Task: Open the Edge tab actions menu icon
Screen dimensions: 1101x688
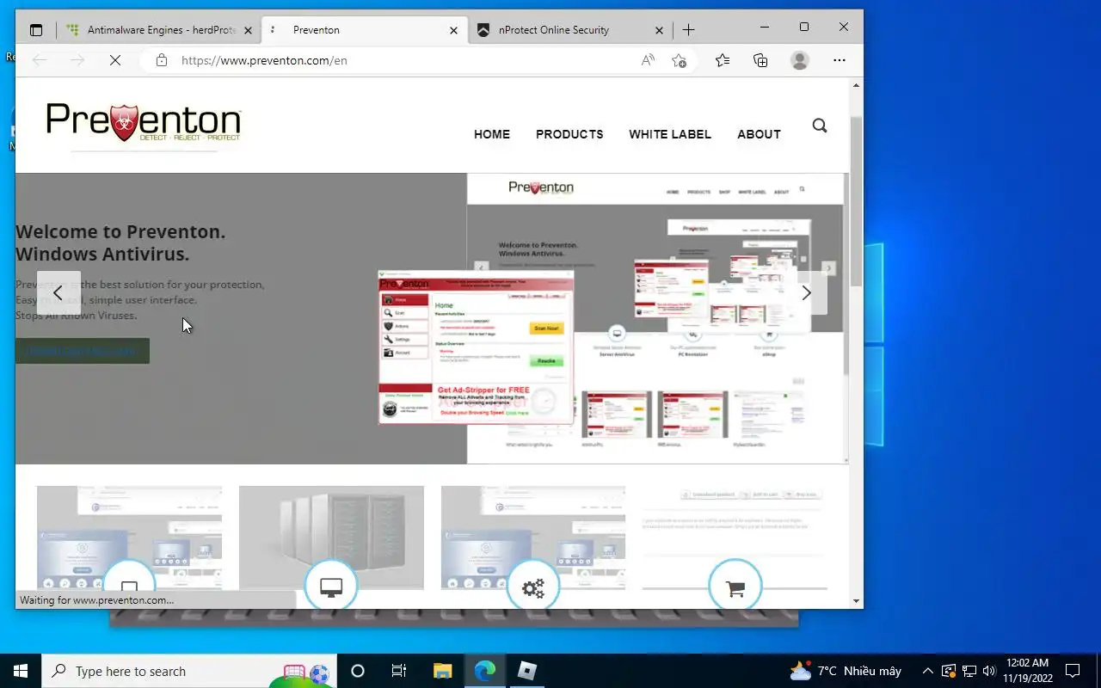Action: point(36,30)
